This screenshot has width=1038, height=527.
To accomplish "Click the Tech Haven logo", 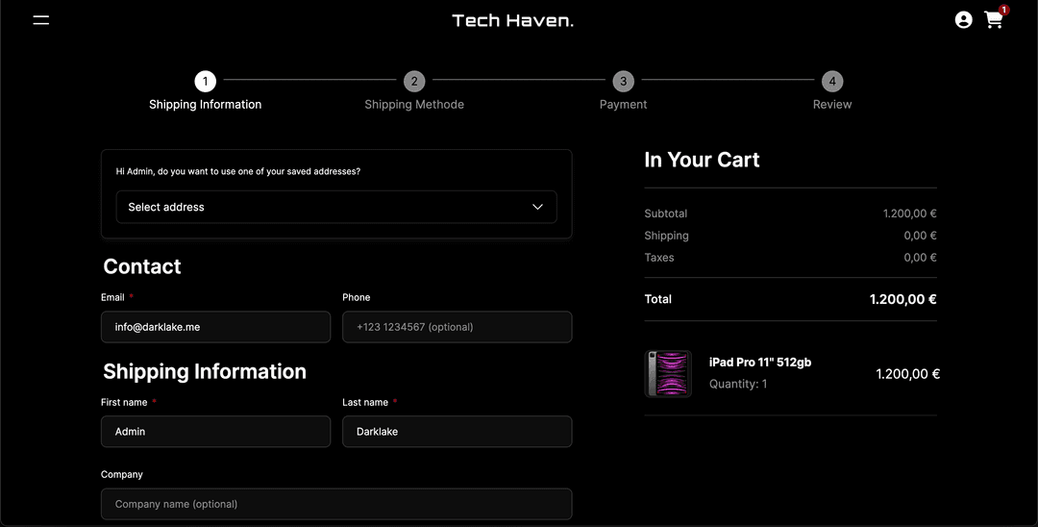I will click(x=512, y=20).
